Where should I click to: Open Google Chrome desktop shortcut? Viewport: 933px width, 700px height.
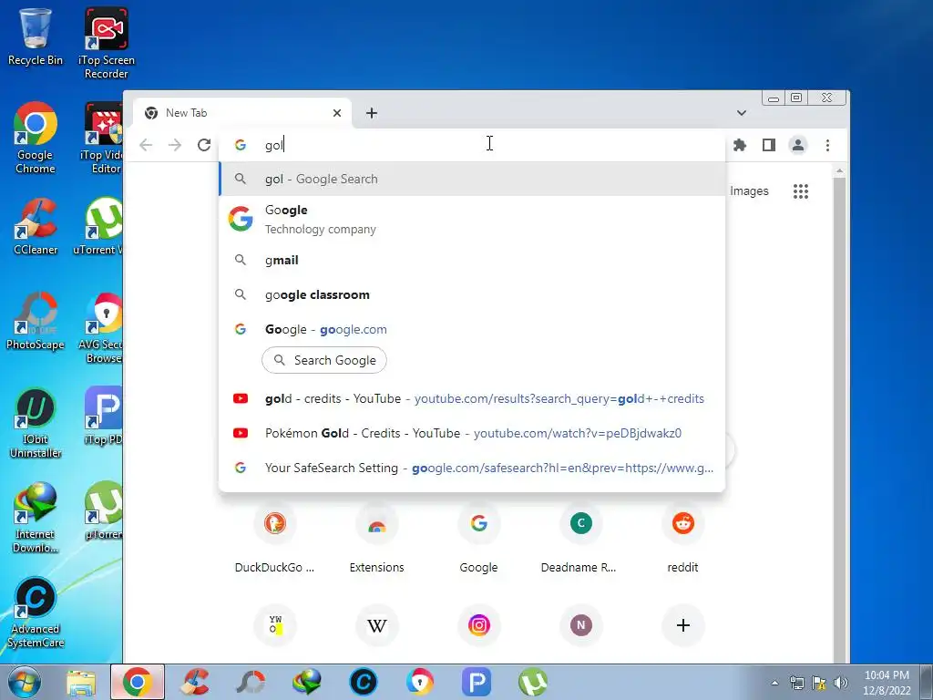pos(36,137)
